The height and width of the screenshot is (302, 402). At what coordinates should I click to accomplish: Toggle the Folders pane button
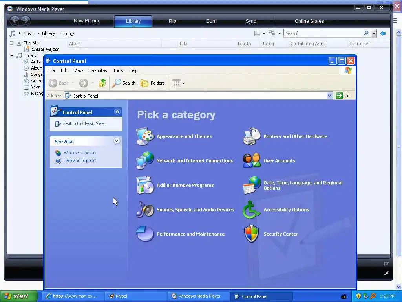pyautogui.click(x=153, y=83)
